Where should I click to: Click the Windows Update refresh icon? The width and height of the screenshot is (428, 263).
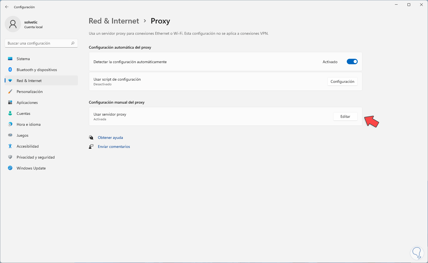point(10,168)
